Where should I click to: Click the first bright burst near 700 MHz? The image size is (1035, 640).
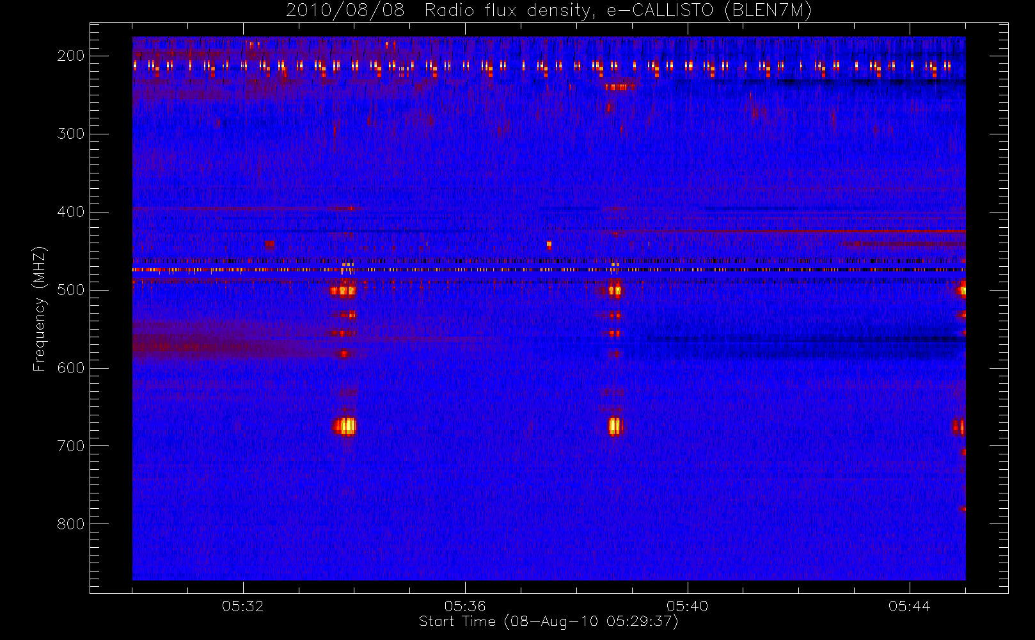(345, 426)
